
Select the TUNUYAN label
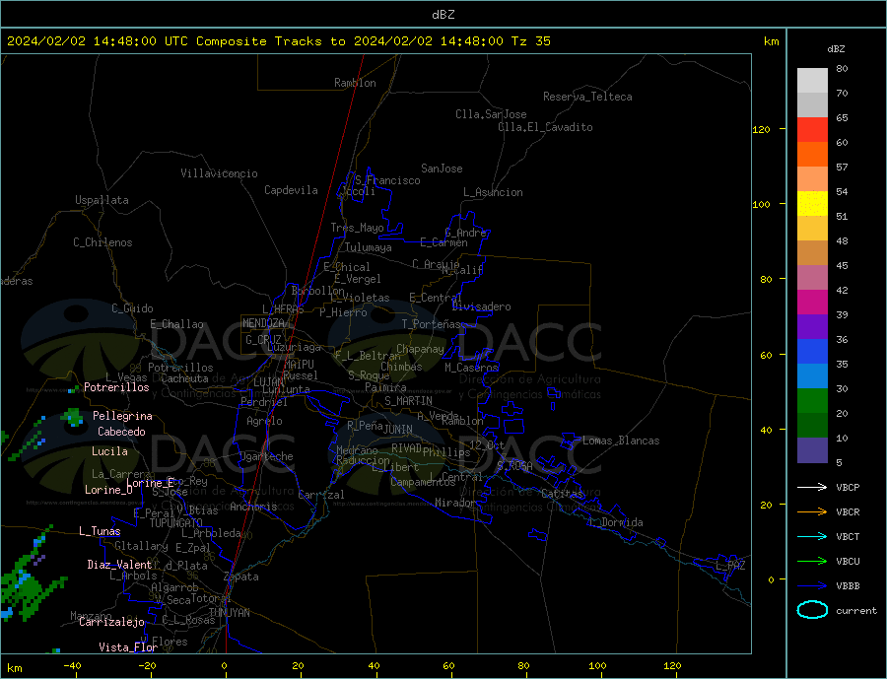(229, 613)
